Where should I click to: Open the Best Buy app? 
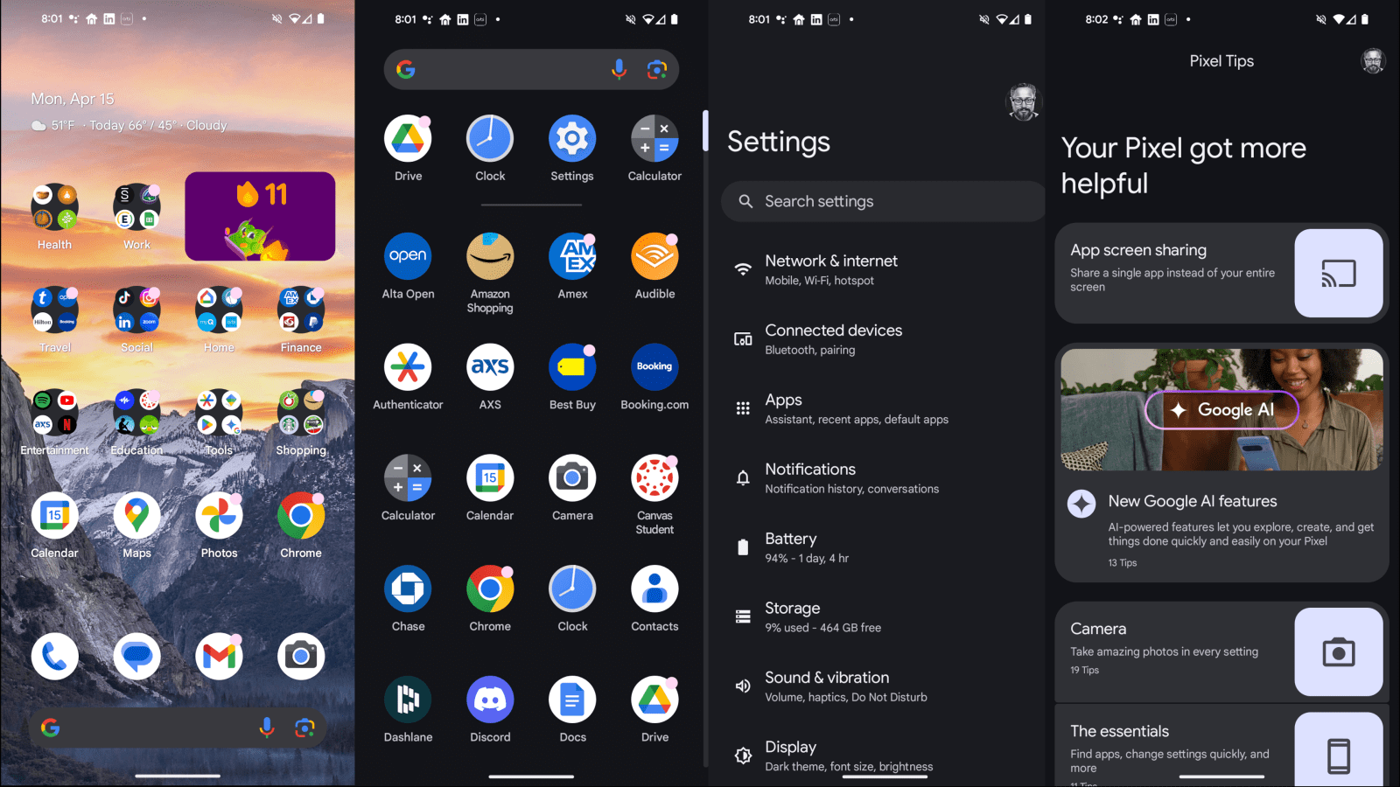click(x=572, y=367)
